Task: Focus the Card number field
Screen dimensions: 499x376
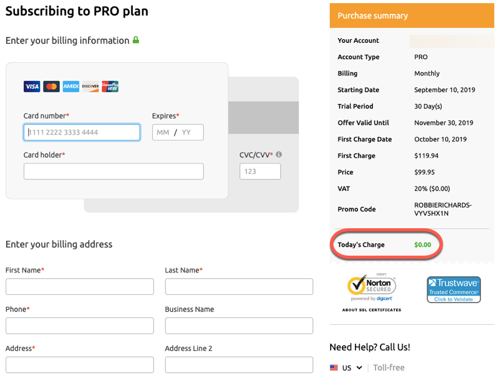Action: point(82,132)
